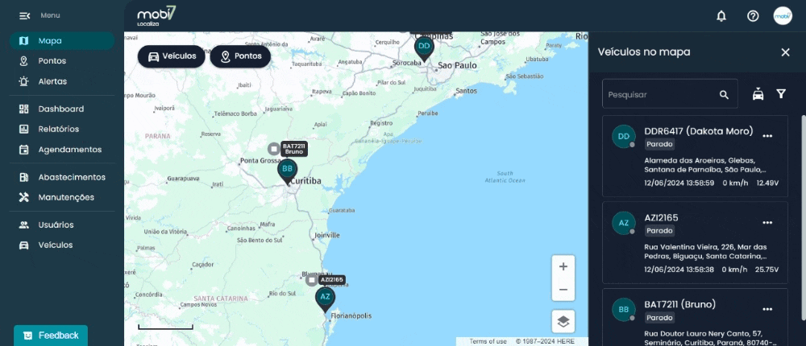
Task: Click the AZ avatar in vehicle list
Action: pos(624,224)
